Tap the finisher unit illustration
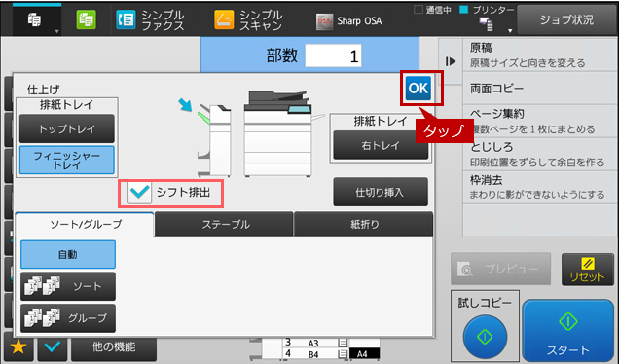The height and width of the screenshot is (364, 619). coord(214,140)
